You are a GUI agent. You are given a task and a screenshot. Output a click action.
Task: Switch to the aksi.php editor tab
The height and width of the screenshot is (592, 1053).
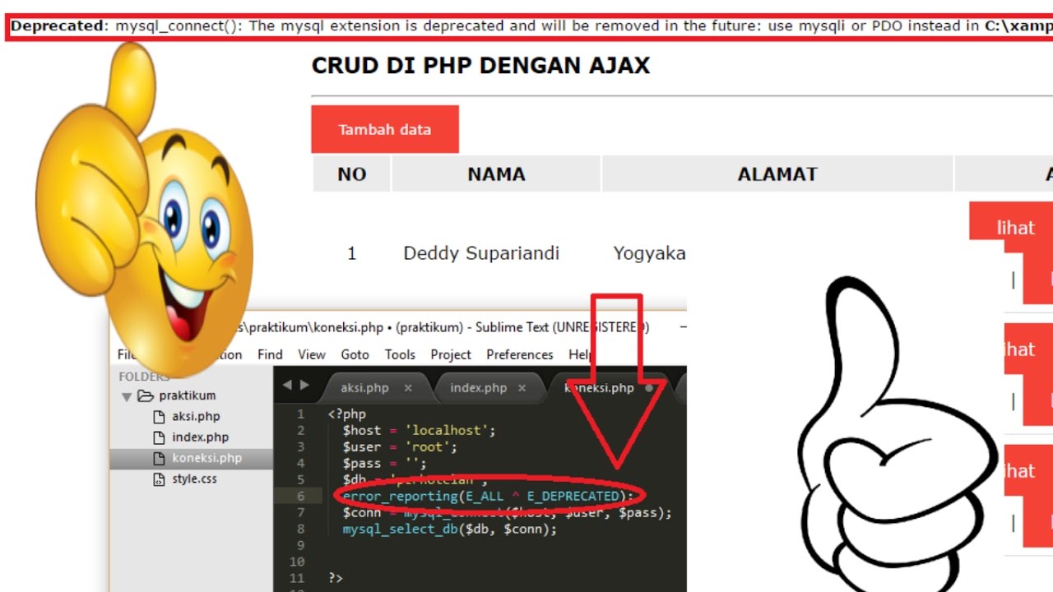[x=364, y=388]
